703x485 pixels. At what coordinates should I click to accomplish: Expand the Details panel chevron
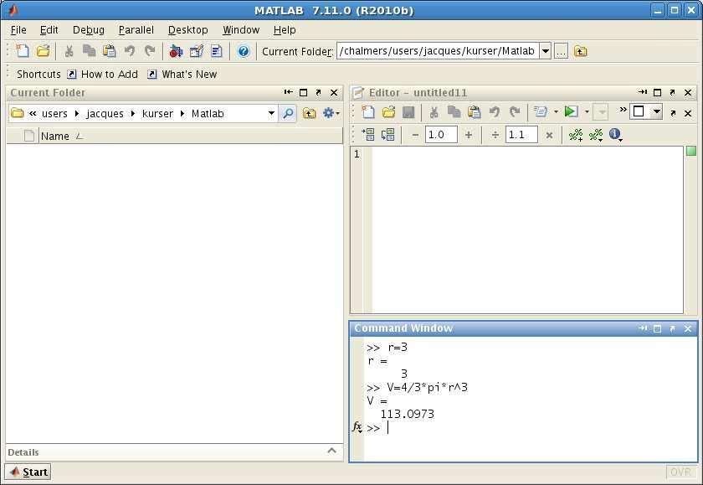[x=331, y=451]
